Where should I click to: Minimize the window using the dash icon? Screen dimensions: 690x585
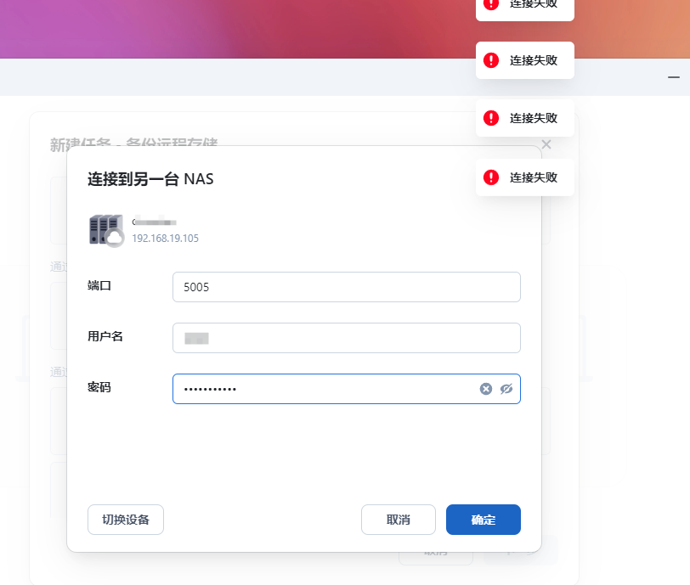(674, 77)
